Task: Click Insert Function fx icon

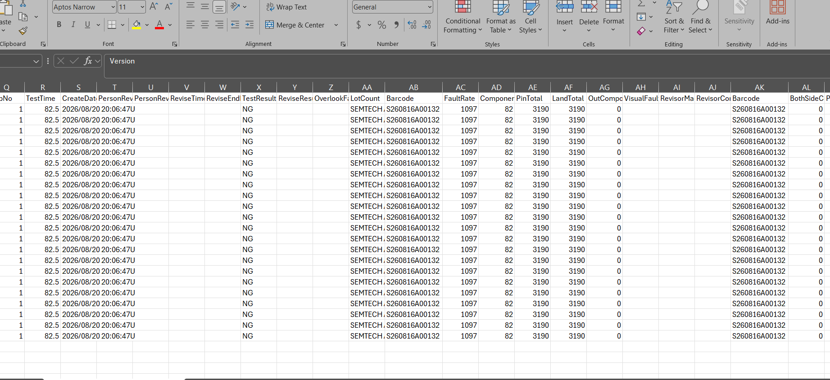Action: (88, 61)
